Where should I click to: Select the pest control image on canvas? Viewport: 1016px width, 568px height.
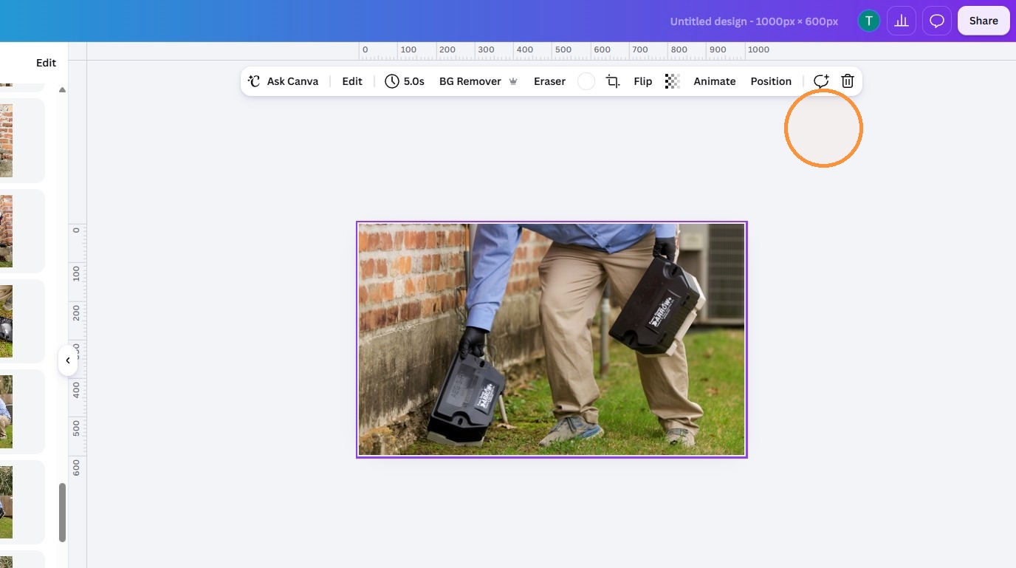coord(552,340)
